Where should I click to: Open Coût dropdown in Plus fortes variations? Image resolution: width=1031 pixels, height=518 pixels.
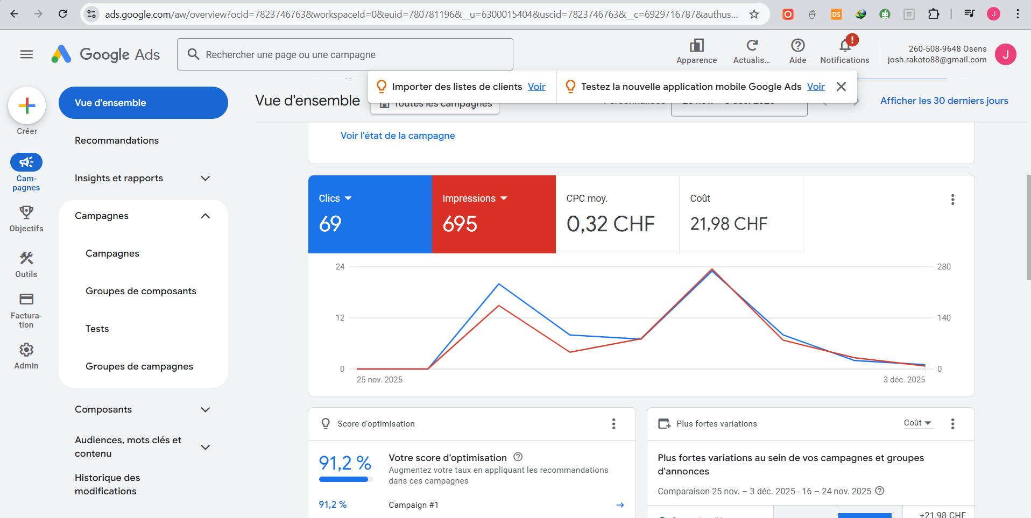point(917,423)
